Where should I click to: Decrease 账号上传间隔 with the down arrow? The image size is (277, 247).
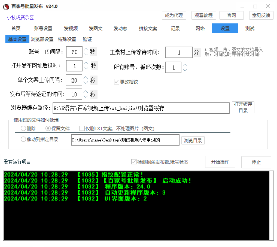86,54
